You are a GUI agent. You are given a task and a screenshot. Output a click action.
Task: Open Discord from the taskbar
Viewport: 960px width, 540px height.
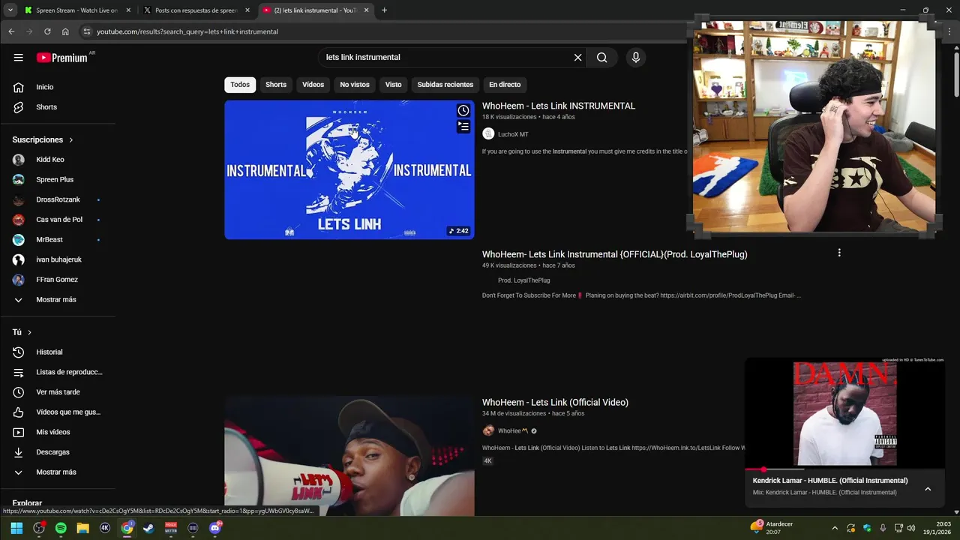pos(215,528)
